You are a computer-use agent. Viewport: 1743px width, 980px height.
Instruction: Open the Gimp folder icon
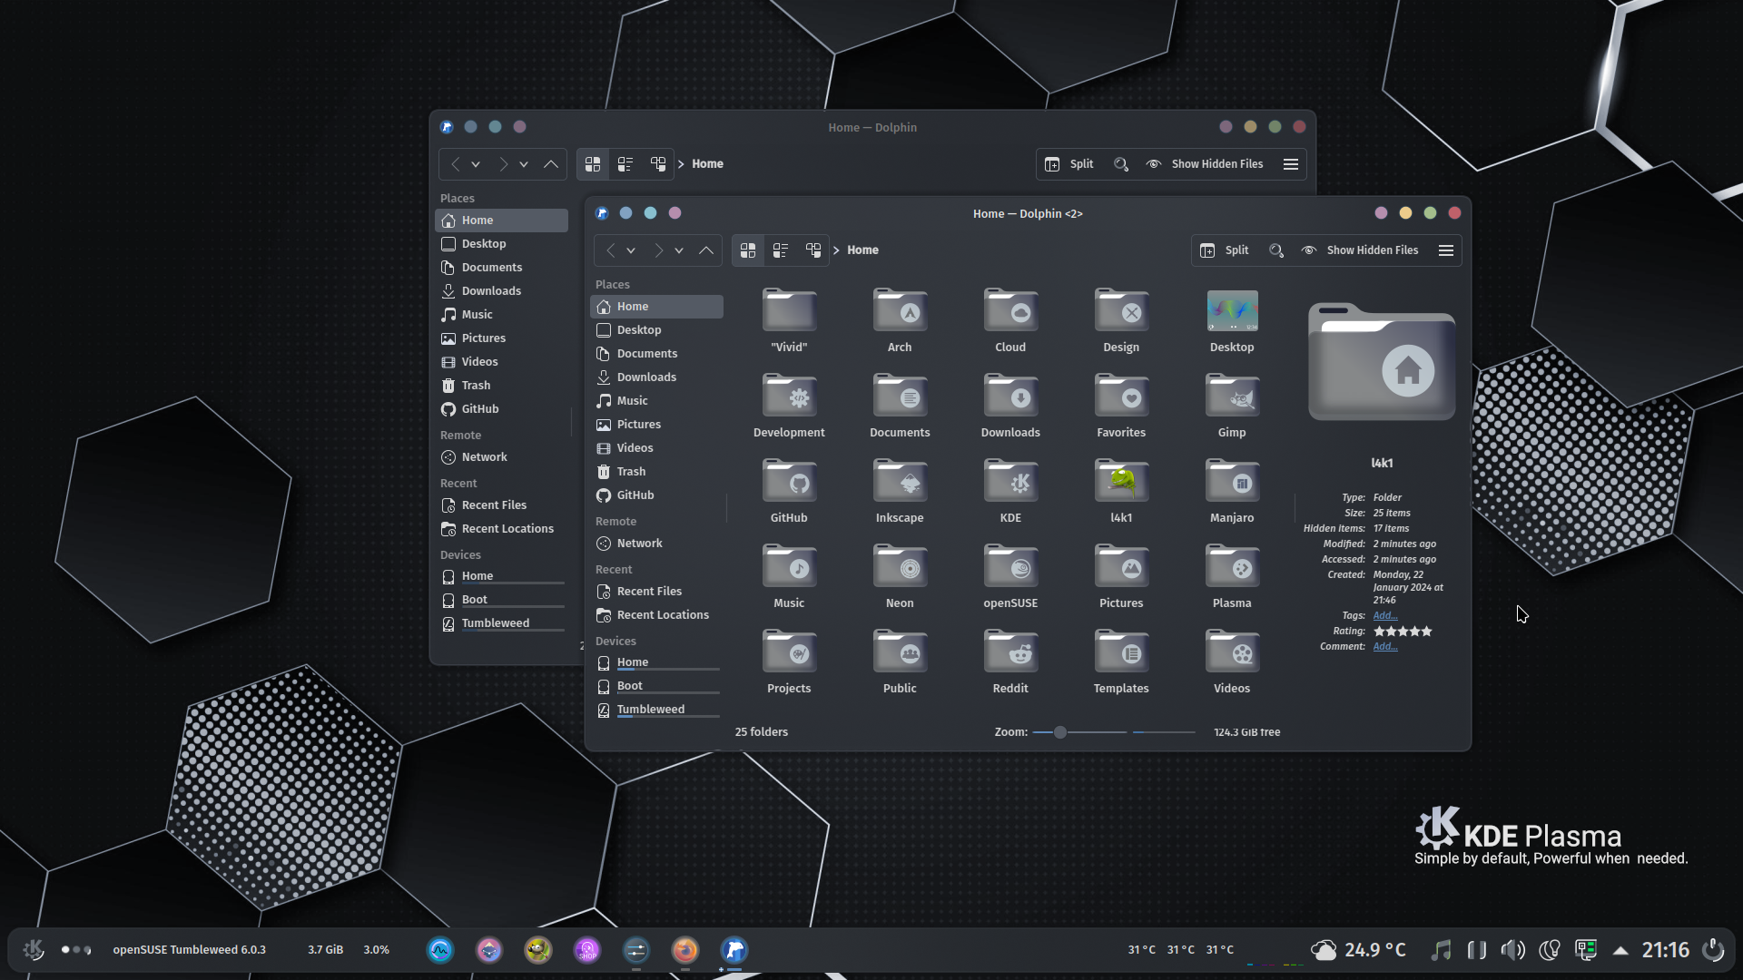pos(1232,397)
